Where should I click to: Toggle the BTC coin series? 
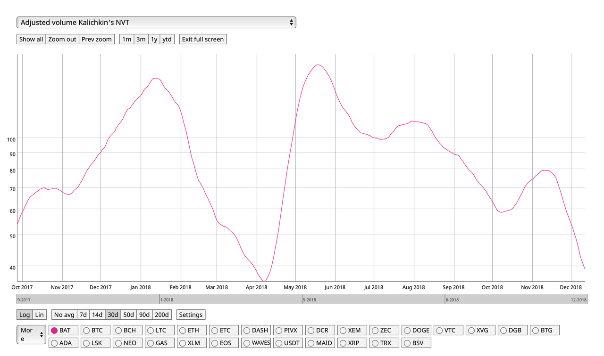[x=96, y=330]
